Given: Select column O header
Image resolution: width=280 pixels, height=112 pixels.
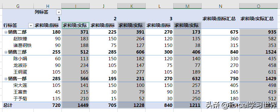Looking at the screenshot, I should 258,6.
